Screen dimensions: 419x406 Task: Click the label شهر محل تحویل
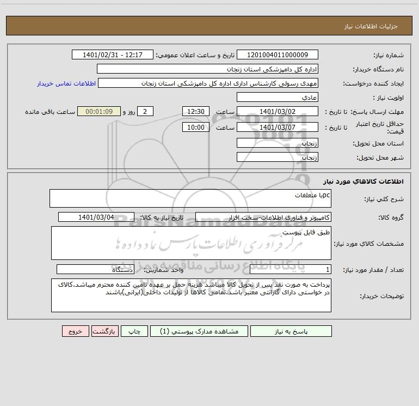click(380, 158)
